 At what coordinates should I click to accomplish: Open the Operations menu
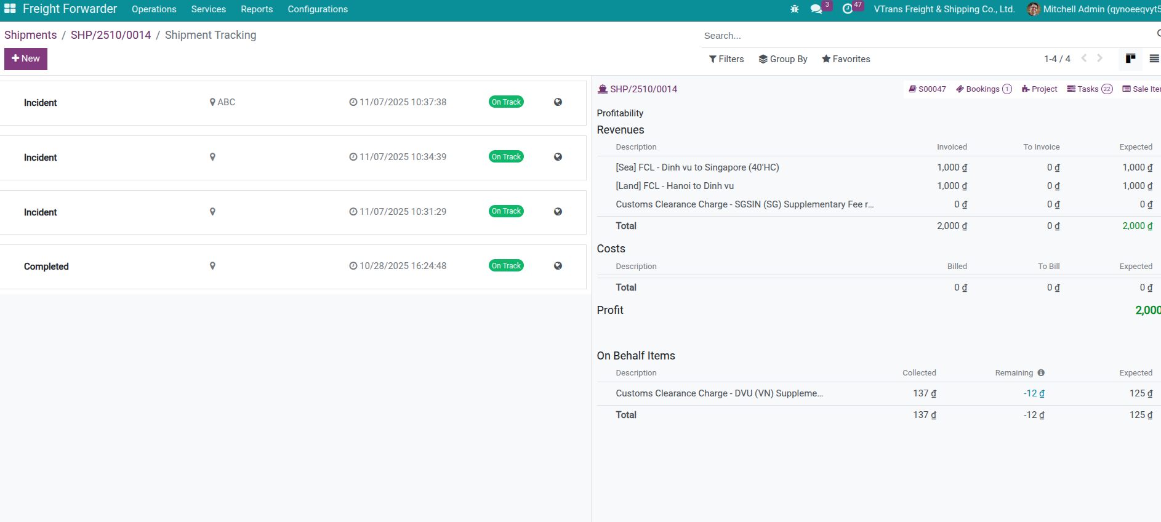pos(154,9)
